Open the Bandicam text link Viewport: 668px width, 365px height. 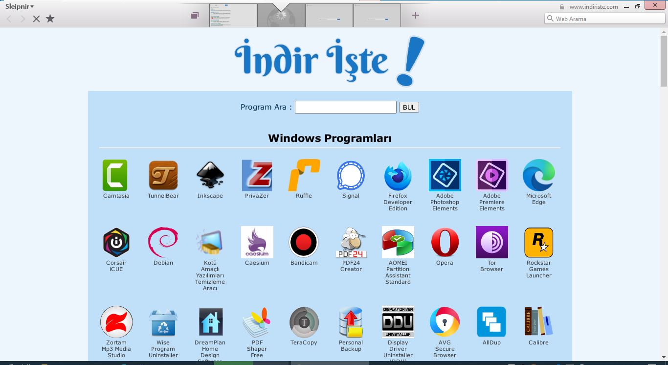tap(304, 263)
